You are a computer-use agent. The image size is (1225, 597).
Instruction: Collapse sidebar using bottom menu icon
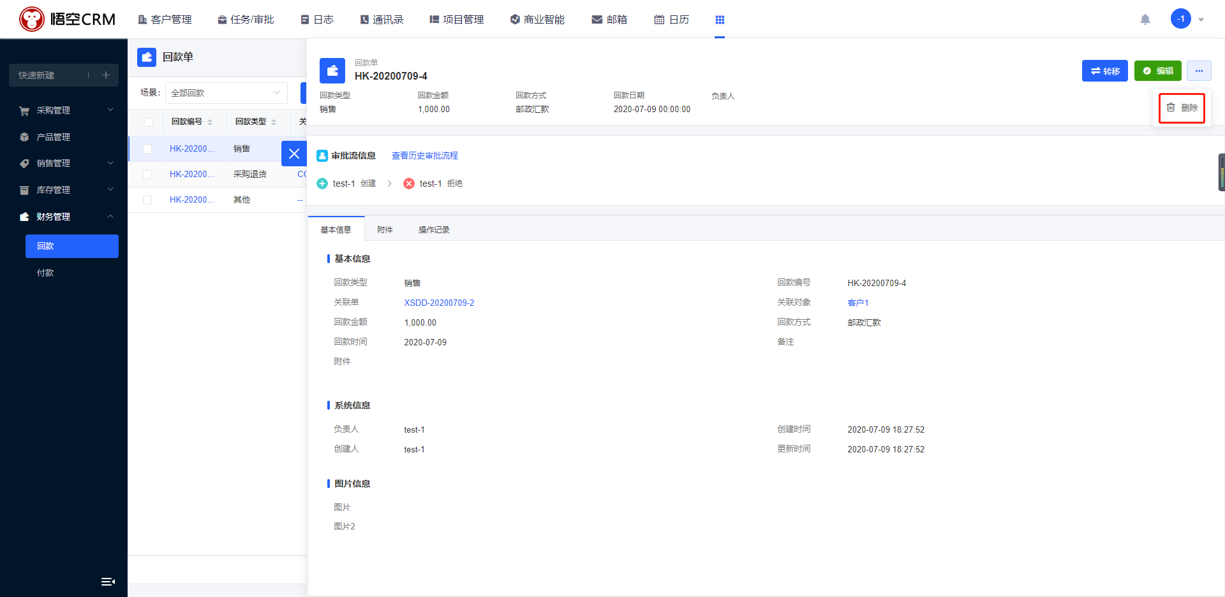(x=108, y=582)
